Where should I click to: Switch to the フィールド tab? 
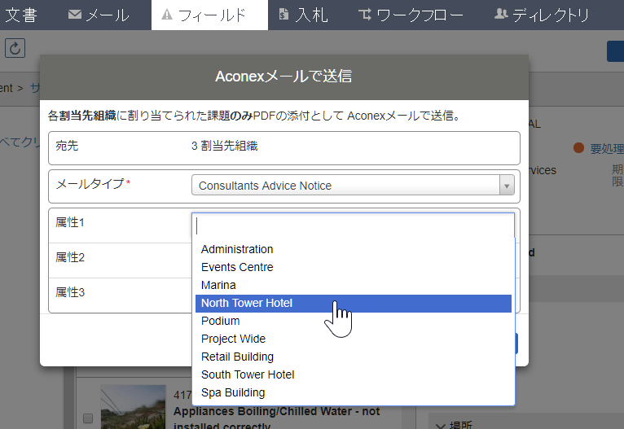point(209,15)
